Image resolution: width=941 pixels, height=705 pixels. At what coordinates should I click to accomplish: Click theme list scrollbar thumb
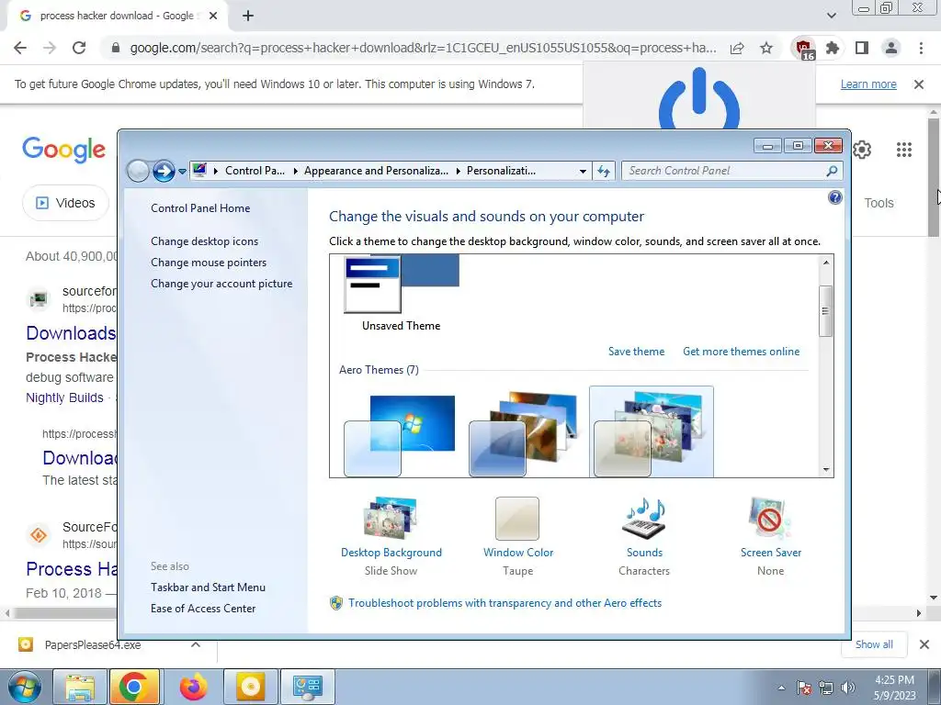(826, 310)
